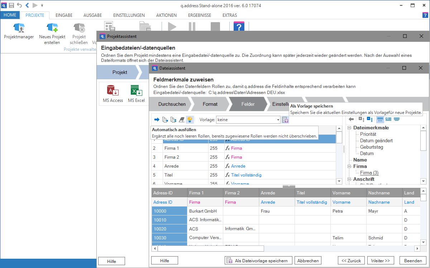The width and height of the screenshot is (430, 268).
Task: Click the small help icon below the main close button
Action: coord(425,15)
